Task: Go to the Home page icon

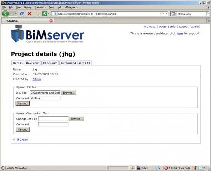Action: click(37, 14)
